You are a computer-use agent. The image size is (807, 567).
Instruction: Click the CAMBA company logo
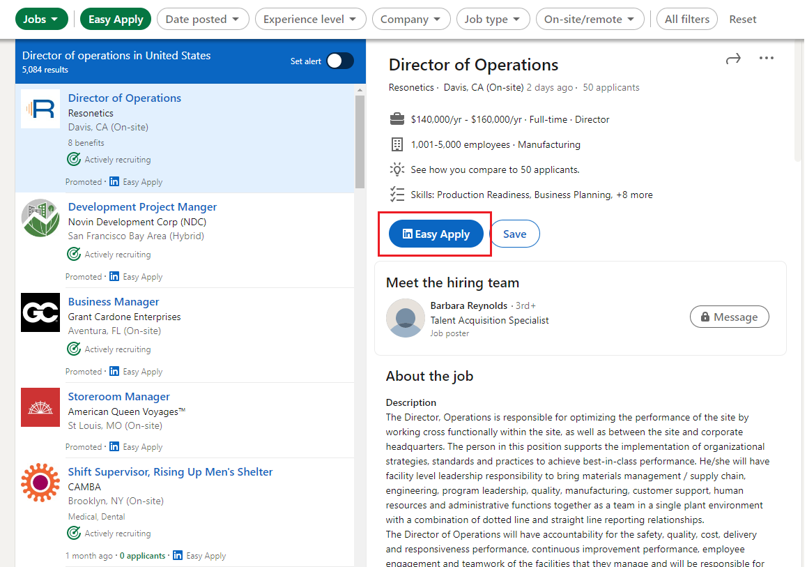[x=40, y=482]
